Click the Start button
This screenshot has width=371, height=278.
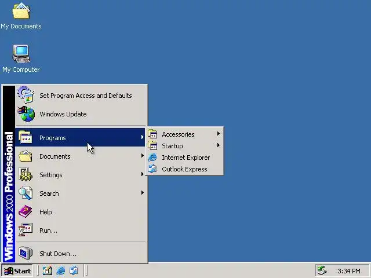(17, 270)
